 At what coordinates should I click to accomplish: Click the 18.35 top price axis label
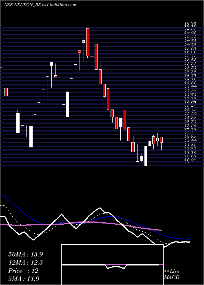[x=190, y=24]
